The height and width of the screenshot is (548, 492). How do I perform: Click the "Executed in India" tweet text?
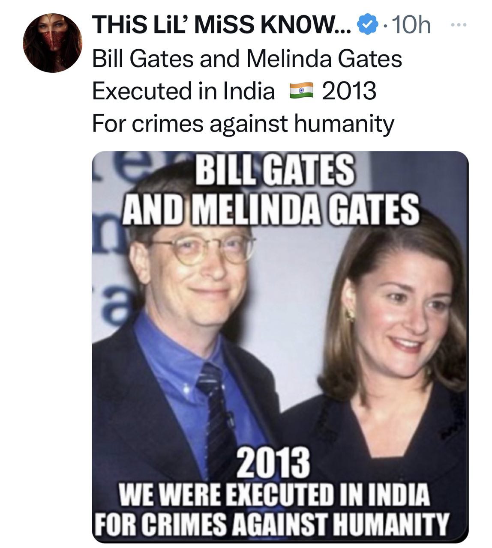point(183,91)
